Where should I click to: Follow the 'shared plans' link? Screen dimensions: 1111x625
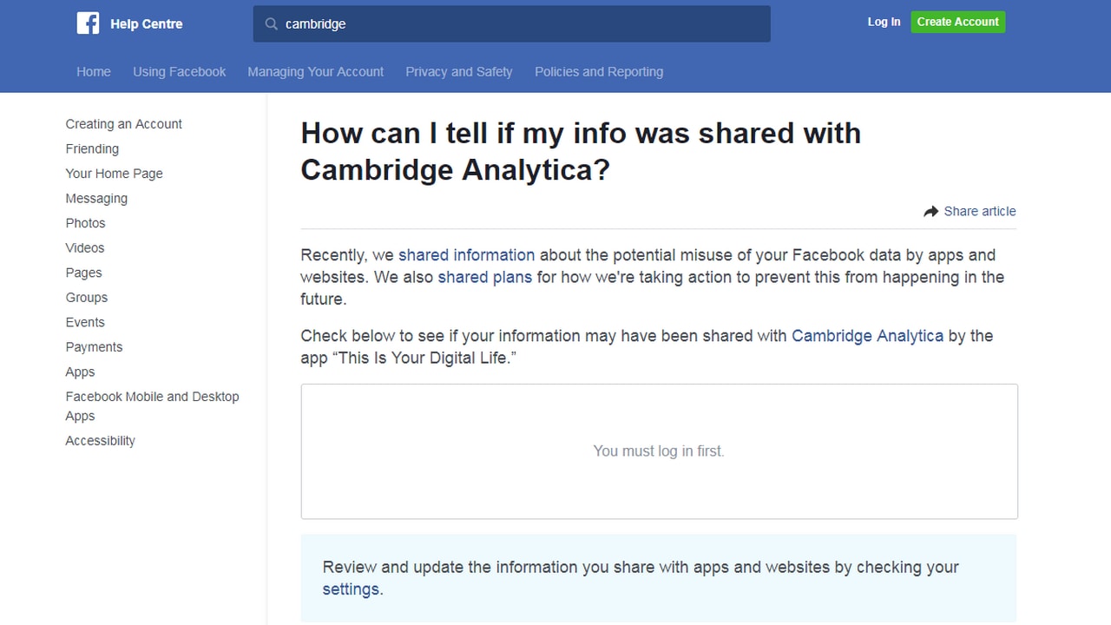point(484,278)
